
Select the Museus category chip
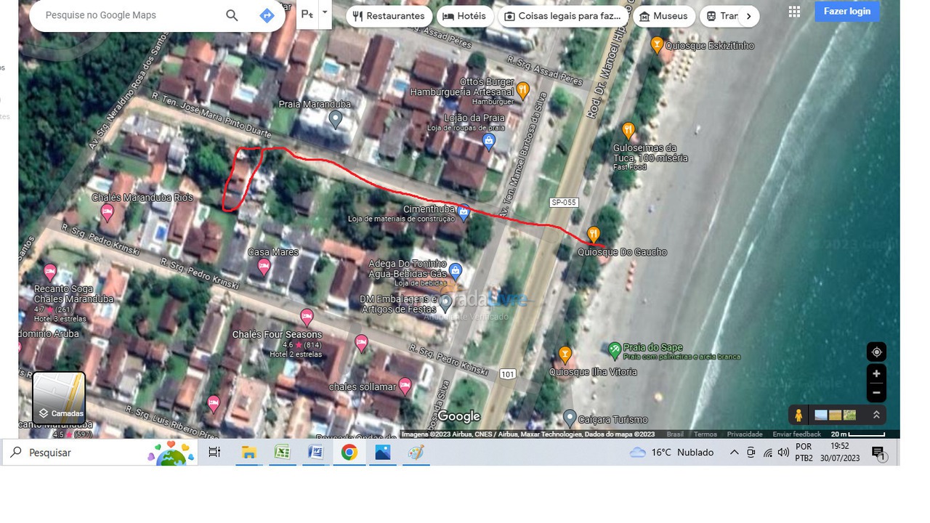(x=663, y=15)
